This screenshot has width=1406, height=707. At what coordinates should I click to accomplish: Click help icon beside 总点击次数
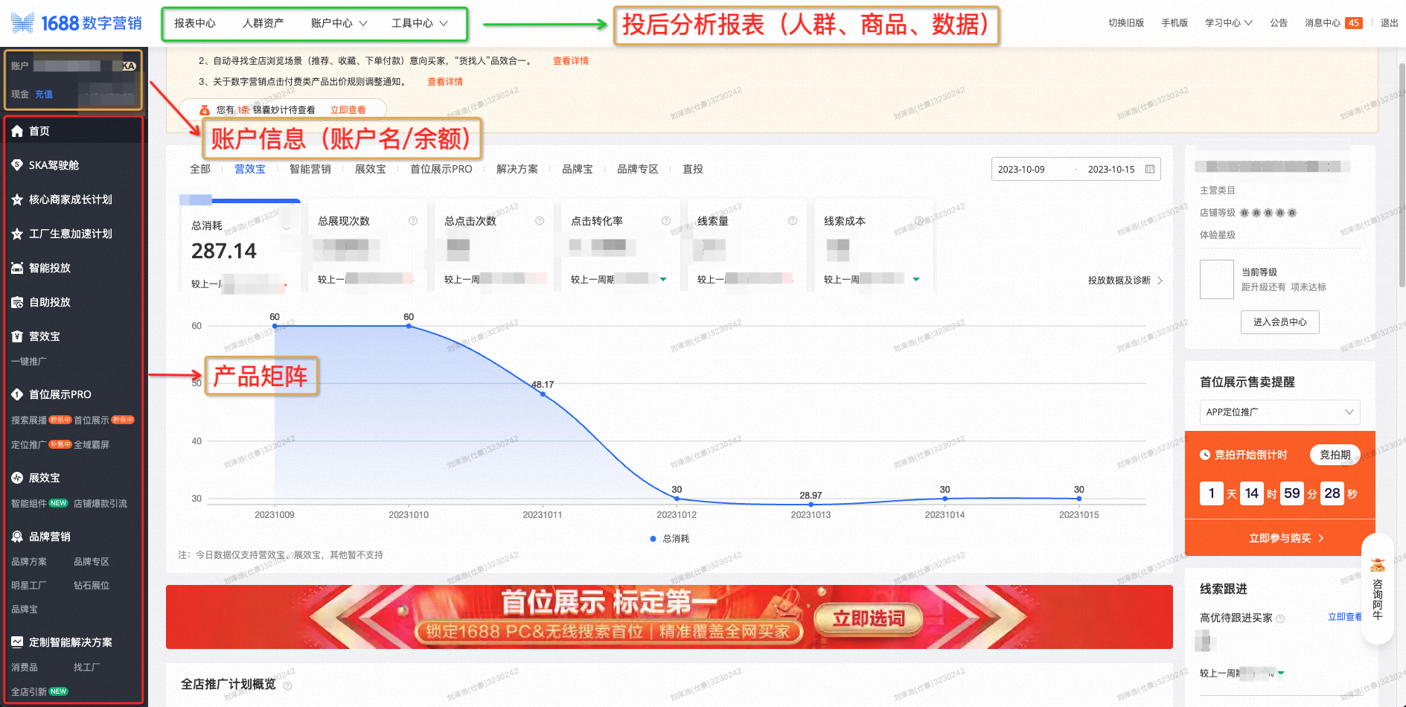[x=540, y=221]
